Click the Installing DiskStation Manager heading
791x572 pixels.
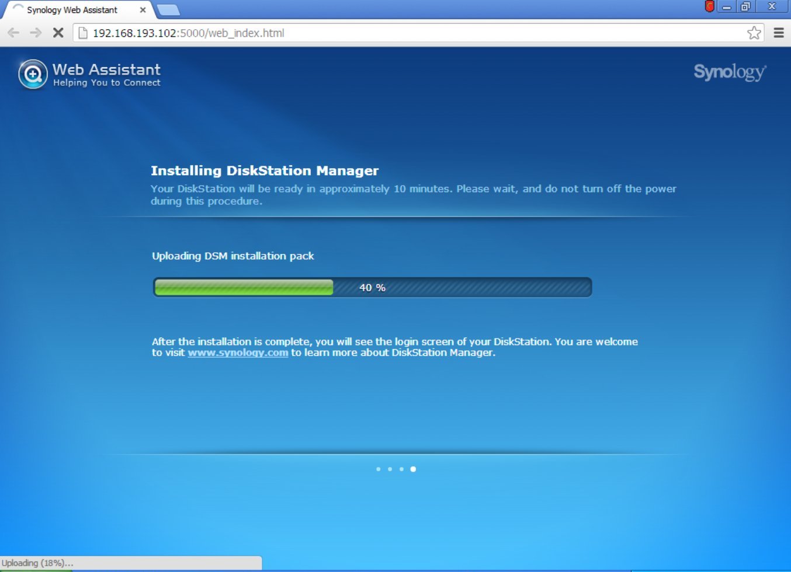(265, 170)
